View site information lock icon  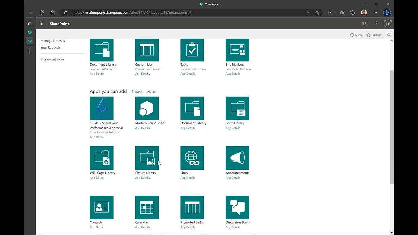66,12
